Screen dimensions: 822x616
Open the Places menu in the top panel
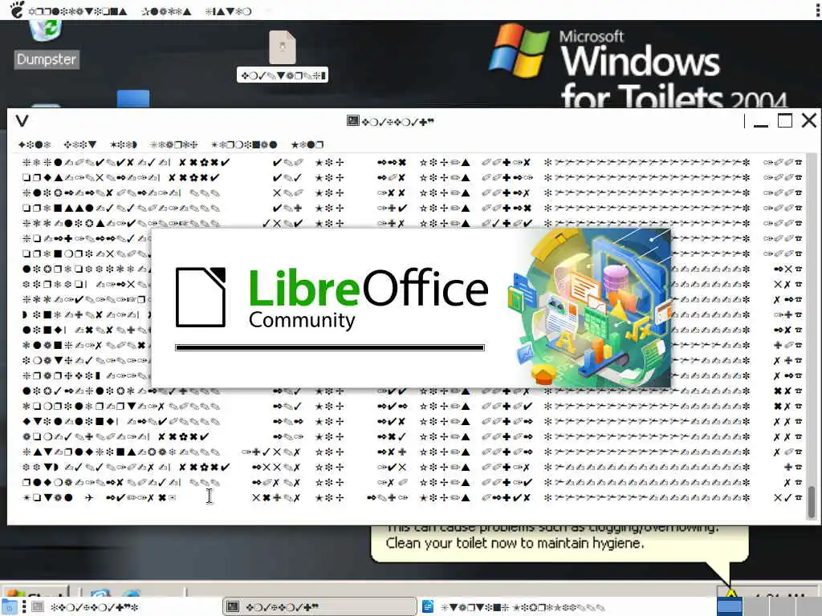(166, 11)
